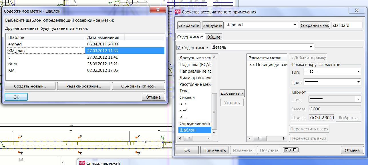Click the Применить button
368x165 pixels.
pos(215,150)
